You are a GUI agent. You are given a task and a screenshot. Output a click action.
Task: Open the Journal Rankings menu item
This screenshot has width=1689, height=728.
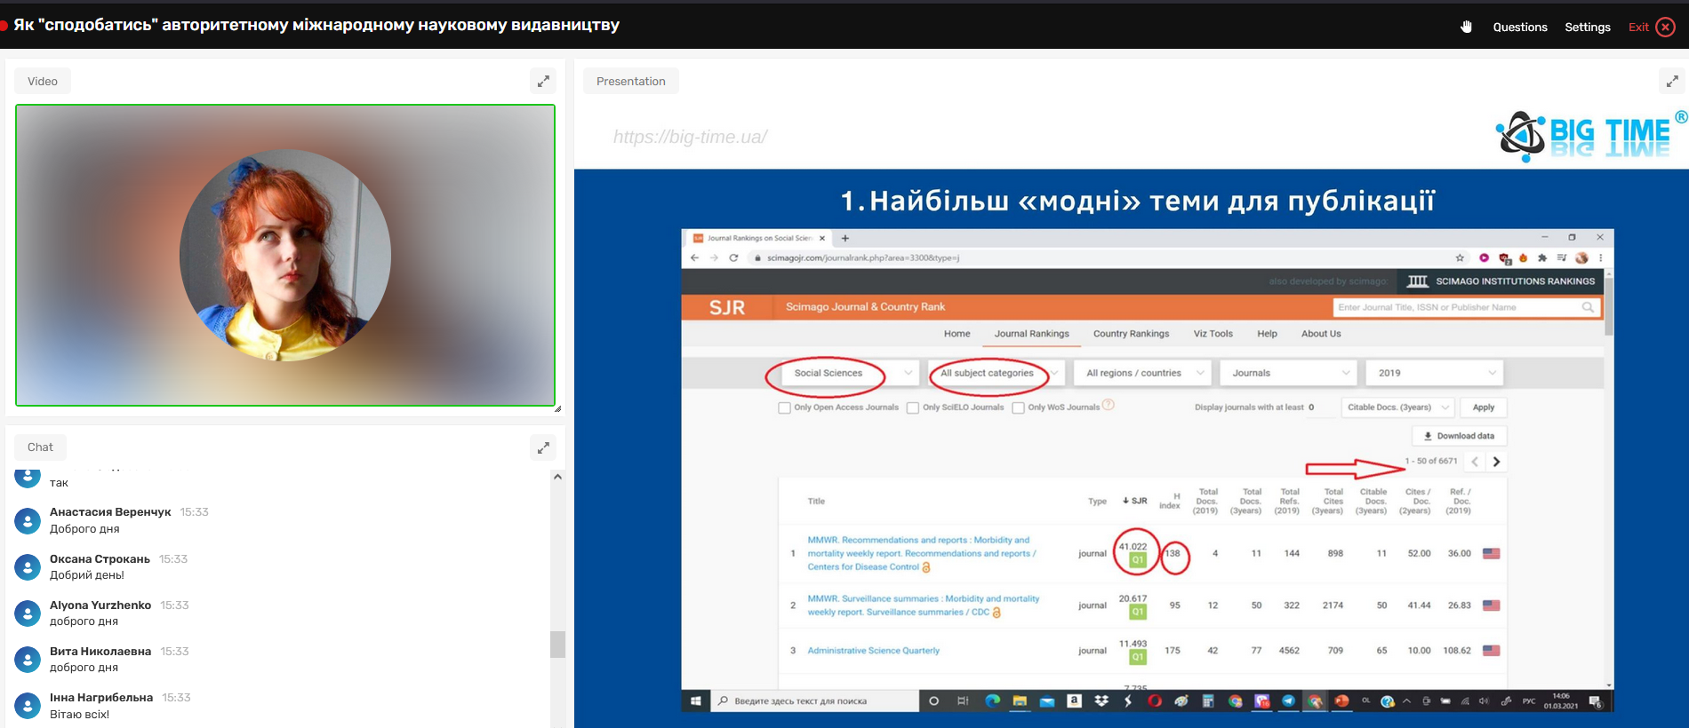(1032, 334)
